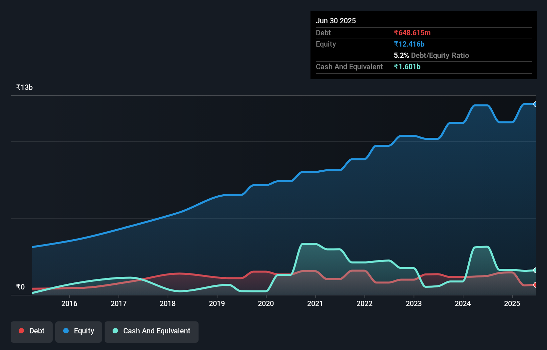
Task: Toggle the Equity series legend button
Action: (79, 331)
